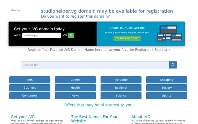Open the Arts category
This screenshot has width=198, height=124.
point(30,80)
